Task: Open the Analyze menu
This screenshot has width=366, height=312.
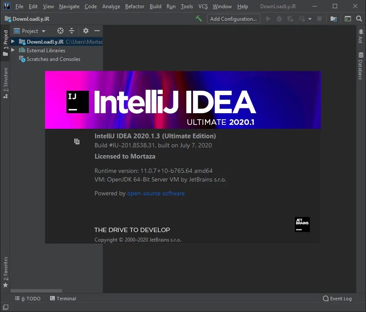Action: pyautogui.click(x=111, y=6)
